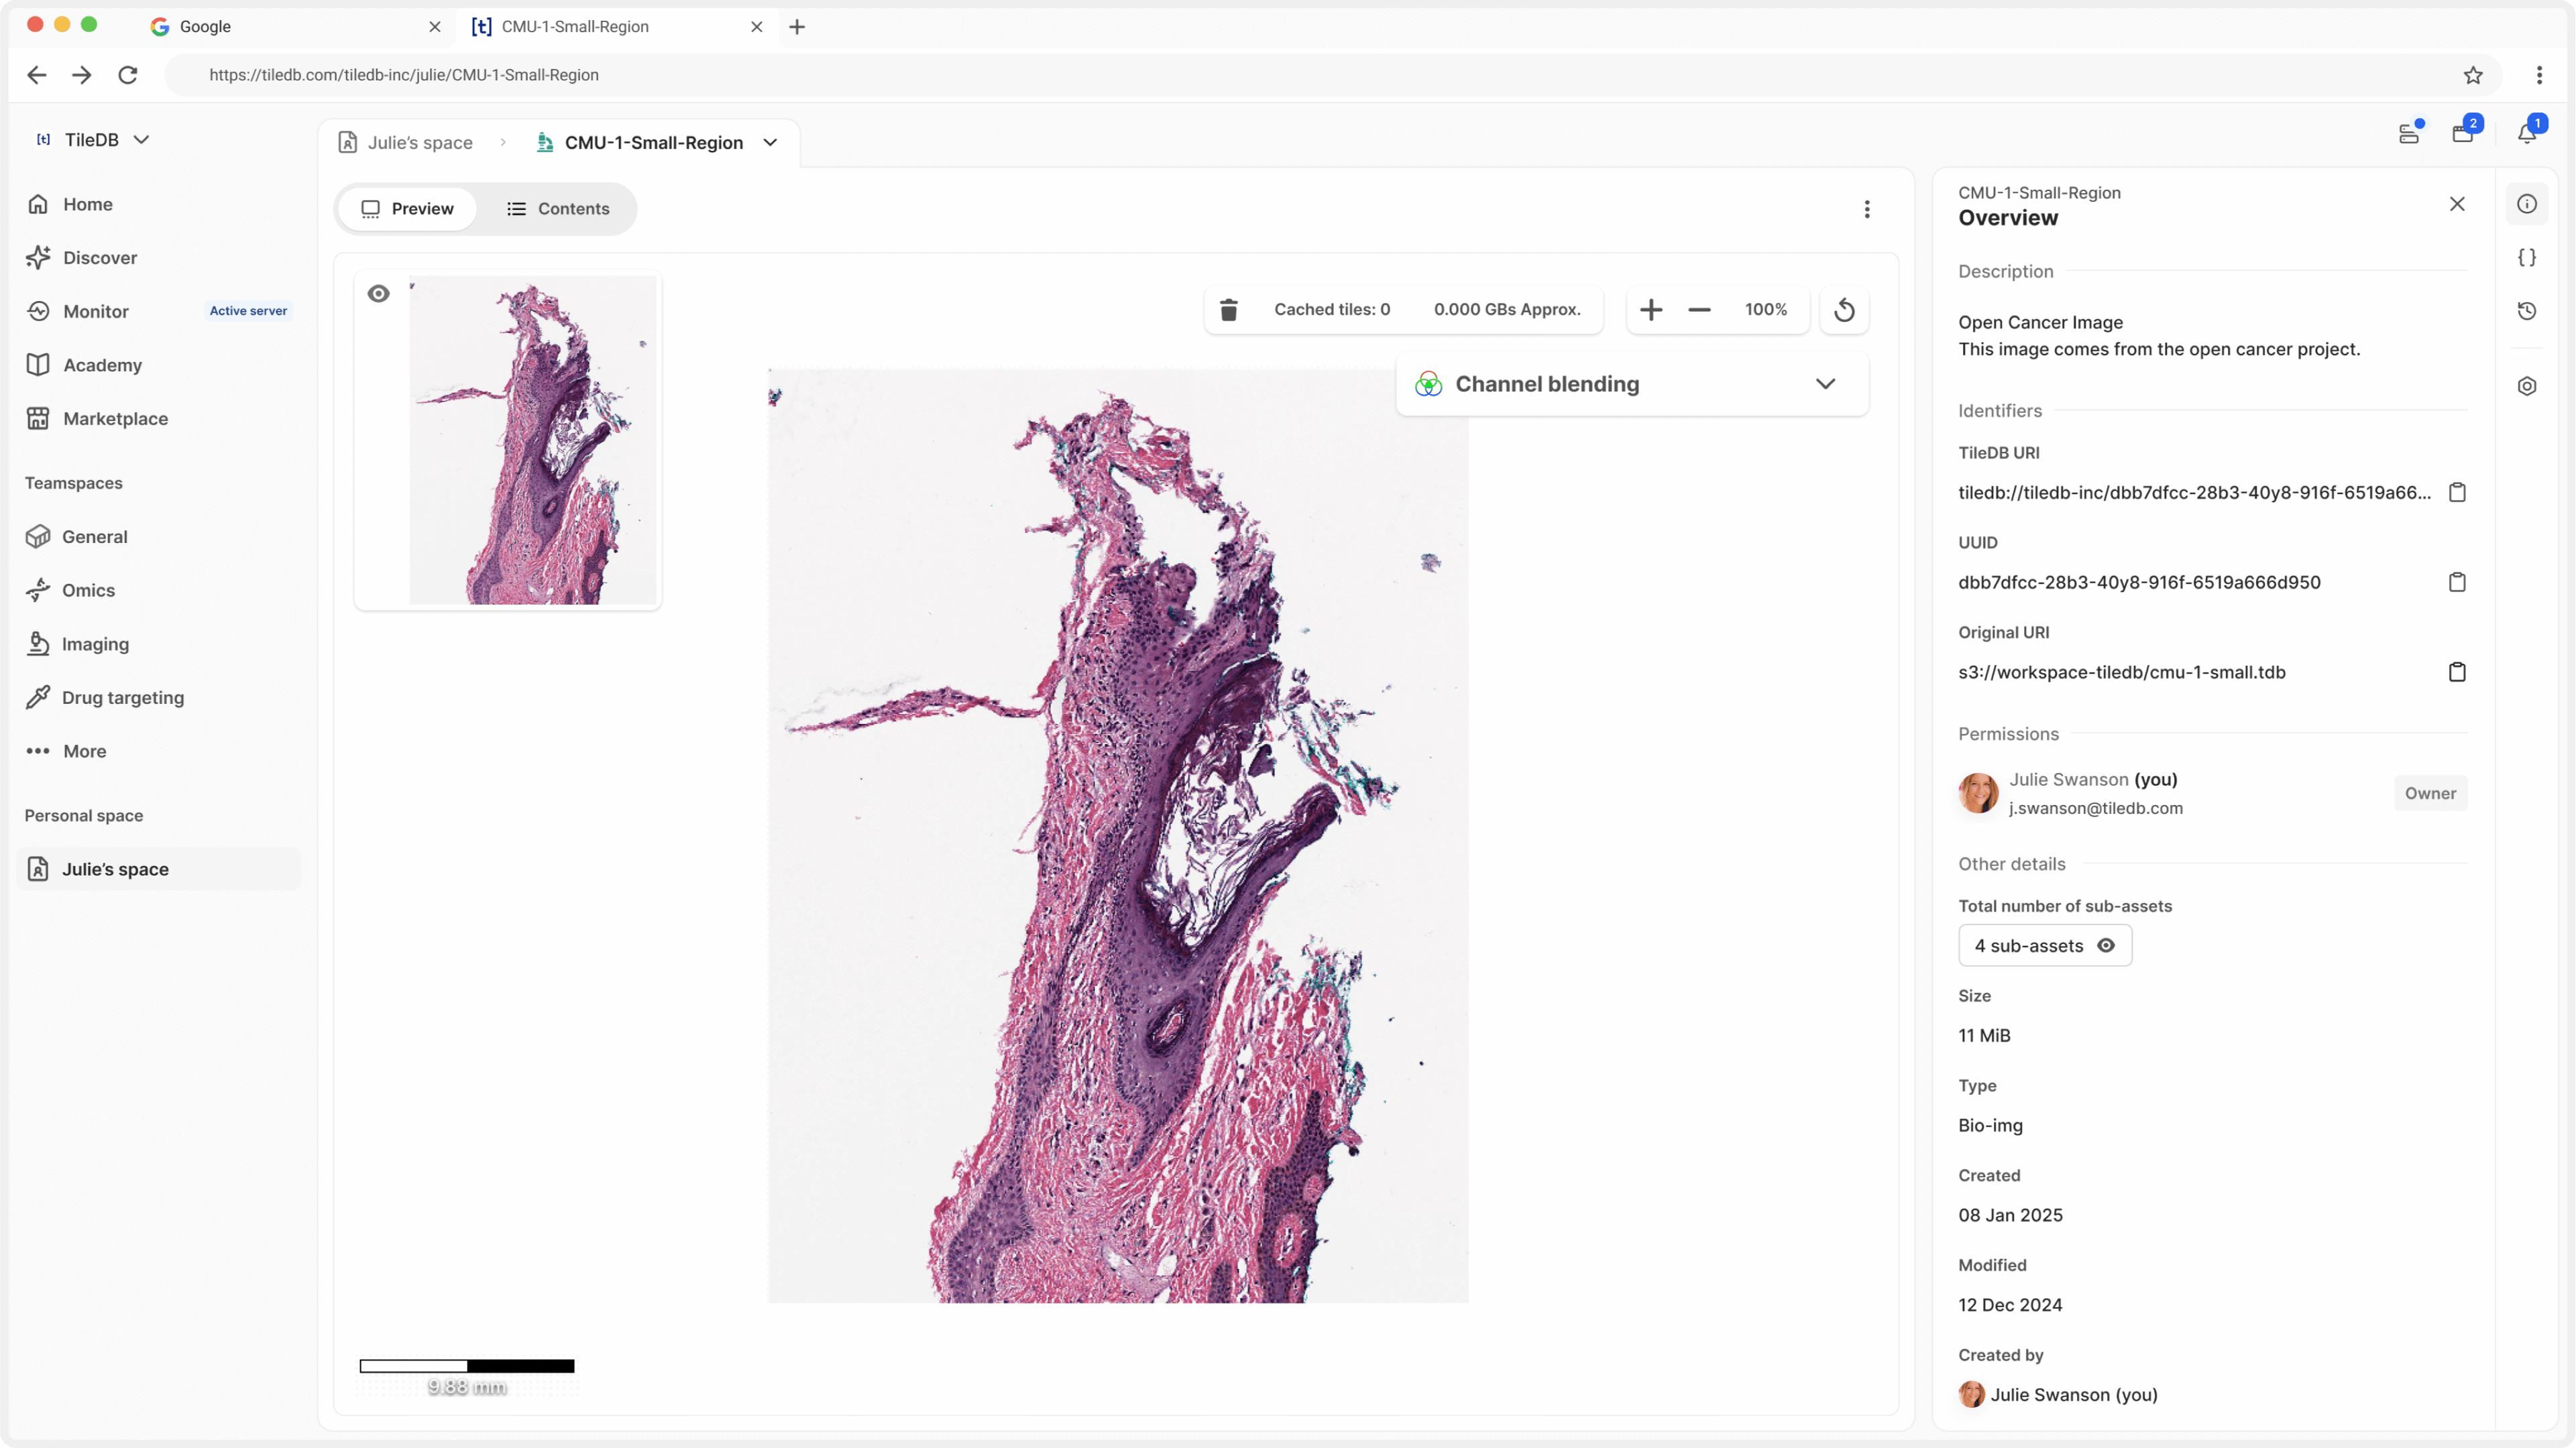
Task: Open the info overview side panel icon
Action: (x=2527, y=204)
